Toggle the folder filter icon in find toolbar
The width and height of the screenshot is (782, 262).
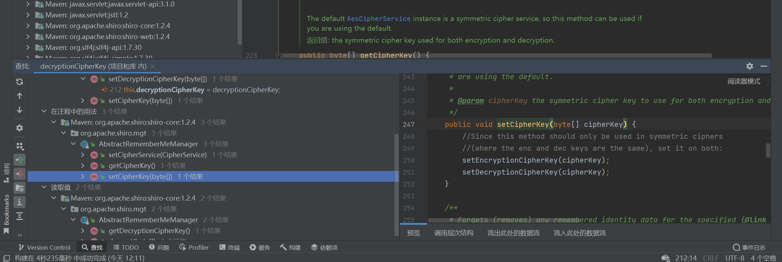[20, 188]
